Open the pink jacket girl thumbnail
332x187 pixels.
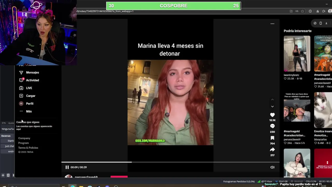pyautogui.click(x=297, y=163)
